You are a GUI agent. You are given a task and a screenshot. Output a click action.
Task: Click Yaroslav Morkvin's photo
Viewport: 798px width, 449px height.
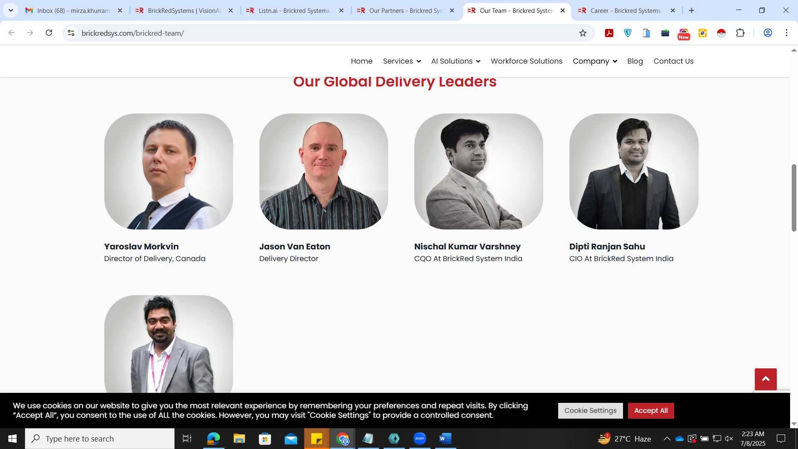[x=168, y=171]
